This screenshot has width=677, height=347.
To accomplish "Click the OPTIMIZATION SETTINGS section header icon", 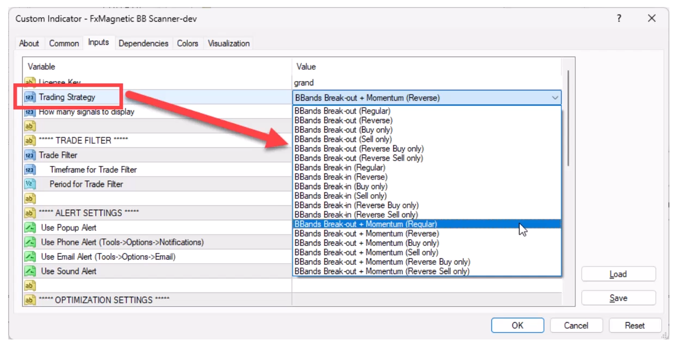I will coord(29,300).
